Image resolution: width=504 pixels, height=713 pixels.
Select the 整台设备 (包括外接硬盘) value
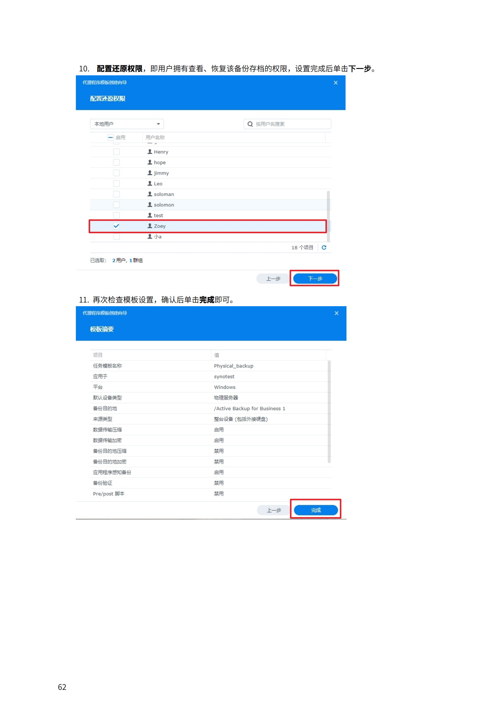point(241,419)
